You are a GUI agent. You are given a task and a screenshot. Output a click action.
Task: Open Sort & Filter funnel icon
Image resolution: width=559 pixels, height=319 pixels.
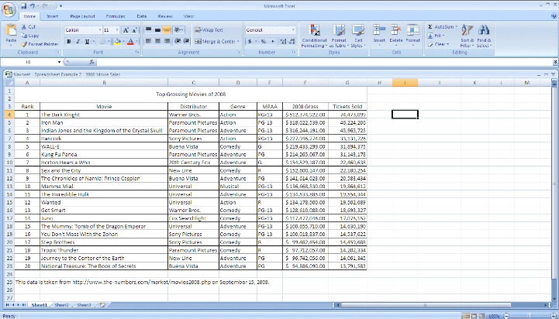pyautogui.click(x=467, y=31)
